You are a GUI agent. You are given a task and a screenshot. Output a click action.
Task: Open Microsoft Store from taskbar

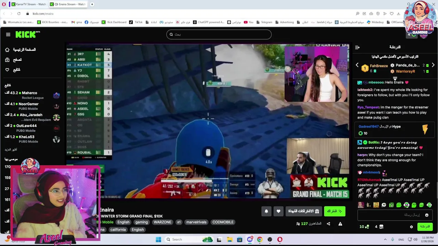(240, 240)
